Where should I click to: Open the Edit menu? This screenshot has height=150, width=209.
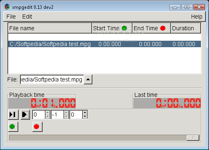27,17
